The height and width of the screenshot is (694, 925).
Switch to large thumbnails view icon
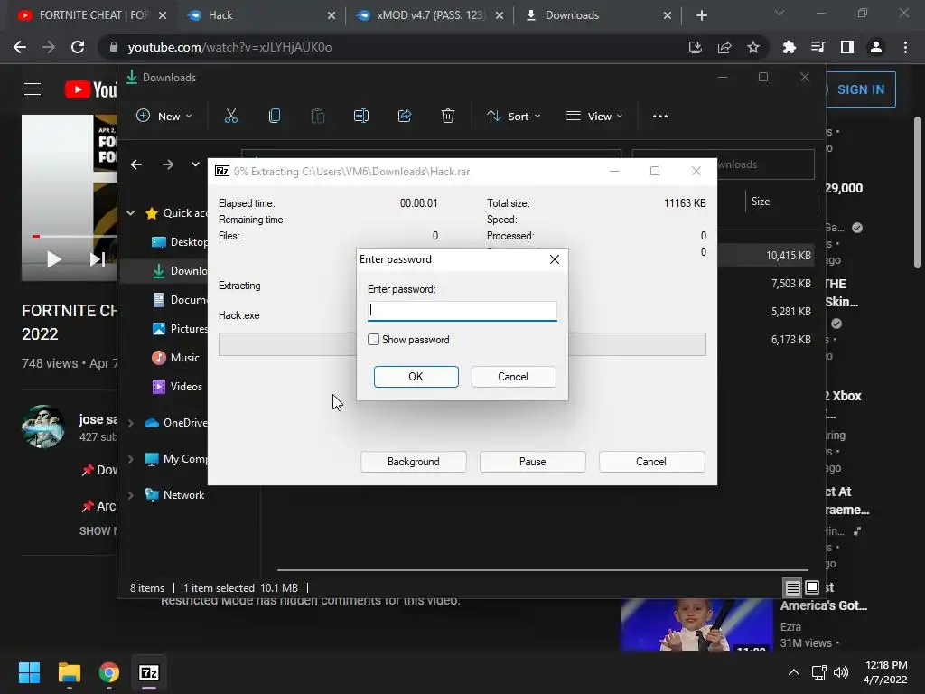tap(812, 587)
